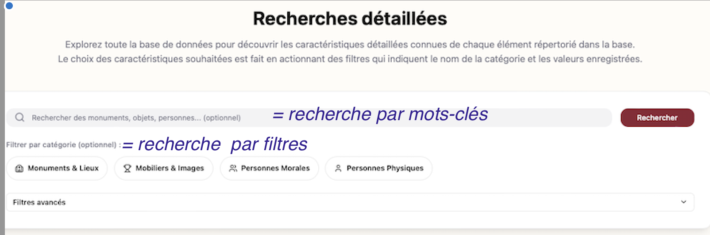
Task: Click the trophy icon in Mobiliers & Images
Action: (x=127, y=168)
